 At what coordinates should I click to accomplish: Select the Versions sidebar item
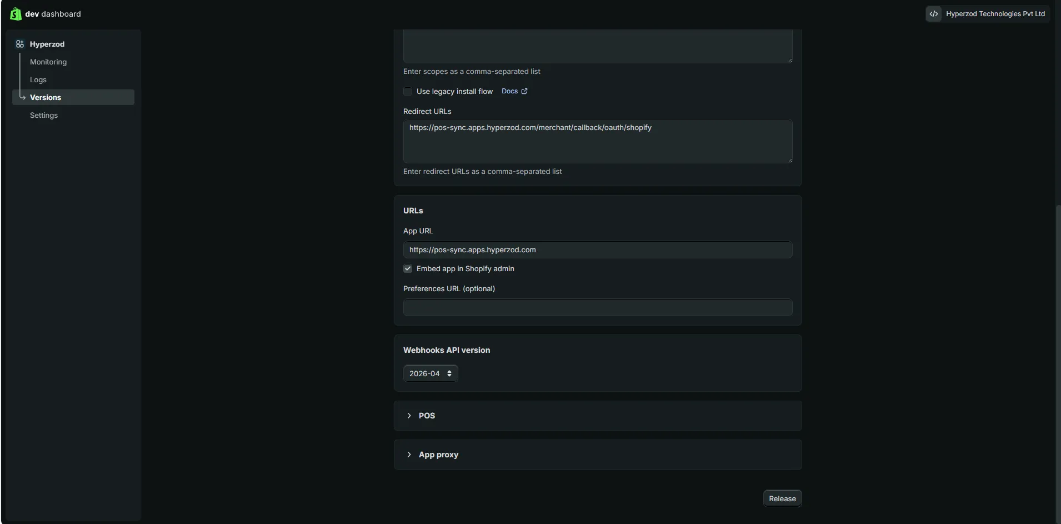point(73,97)
